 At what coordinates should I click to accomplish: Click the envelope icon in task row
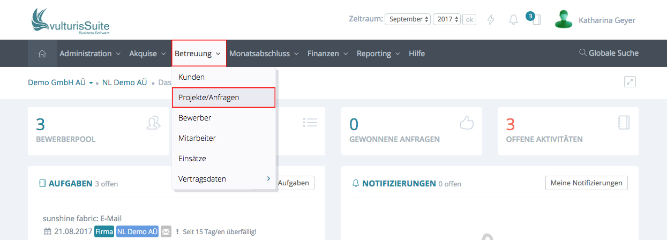point(166,232)
